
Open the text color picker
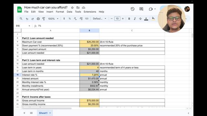(146, 19)
